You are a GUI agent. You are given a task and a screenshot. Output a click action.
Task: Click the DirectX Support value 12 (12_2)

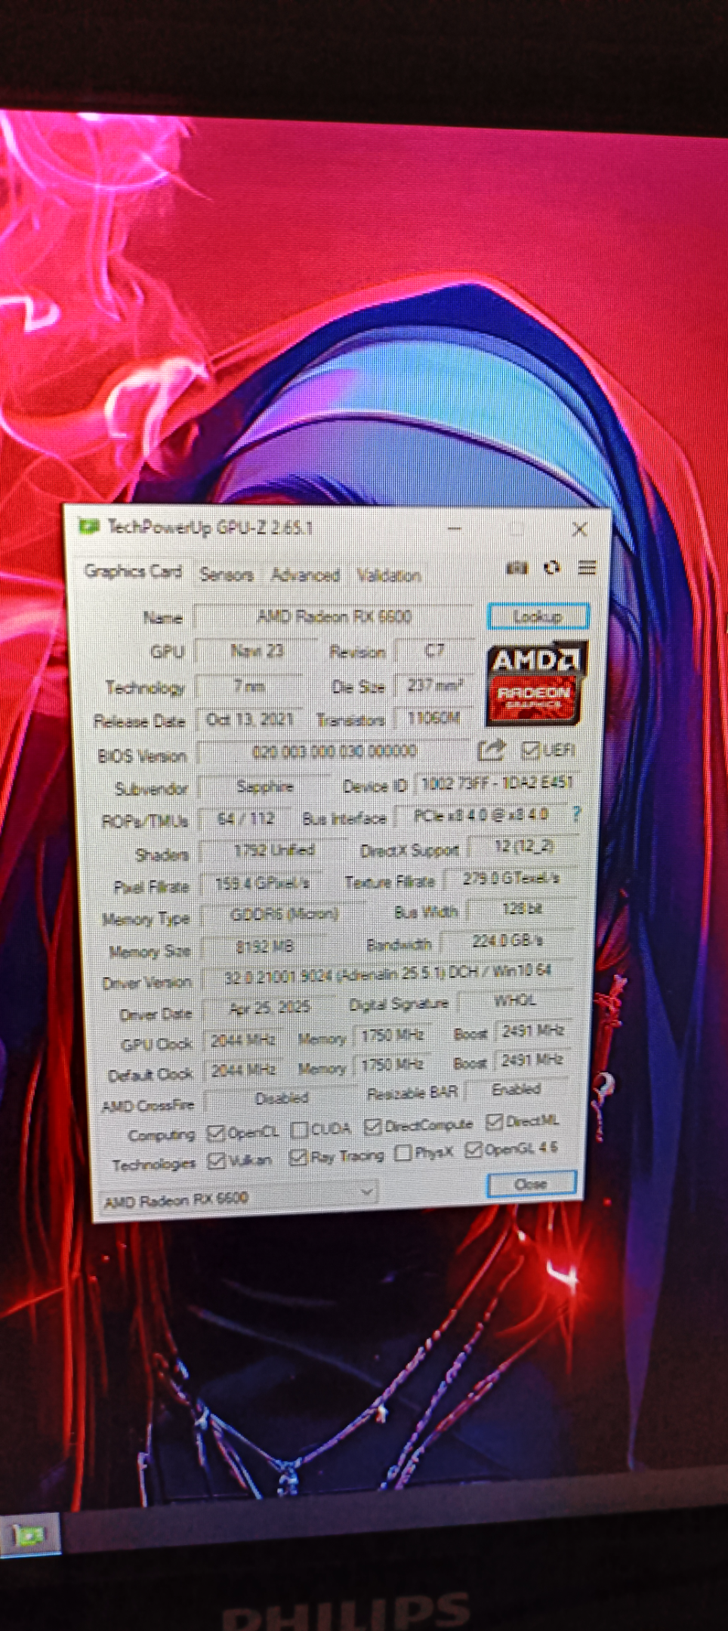(x=523, y=847)
